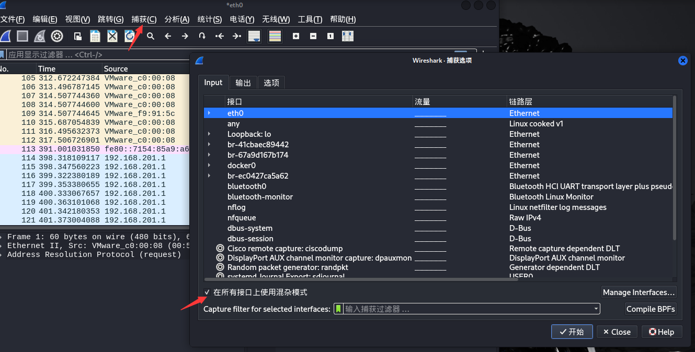The width and height of the screenshot is (695, 352).
Task: Click the capture filter input field
Action: (x=465, y=309)
